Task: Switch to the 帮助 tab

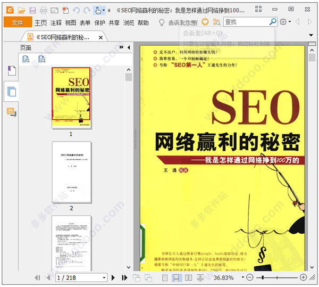Action: (143, 22)
